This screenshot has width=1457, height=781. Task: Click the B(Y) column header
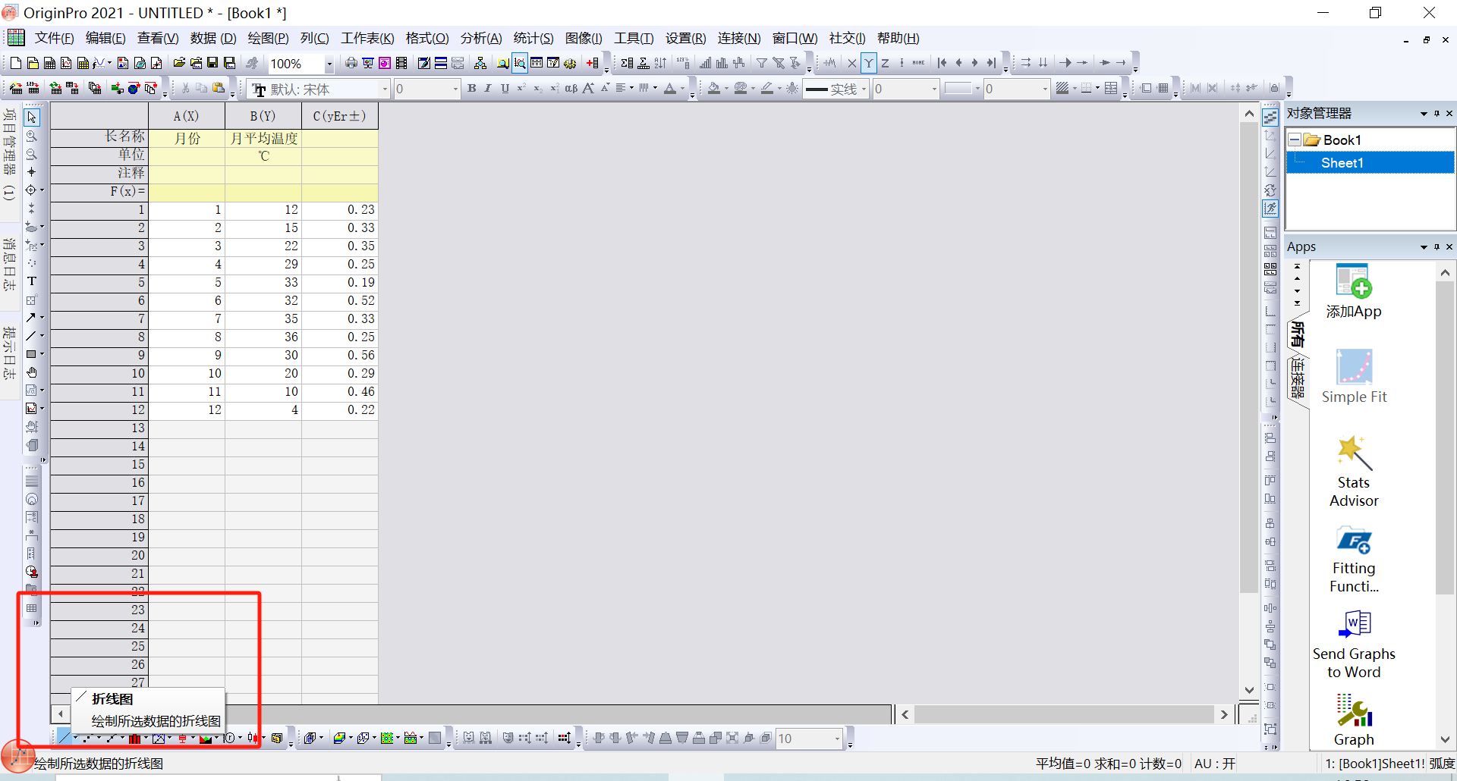[263, 116]
